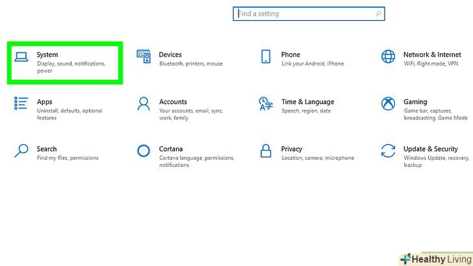Click the magnifier icon in the search box
The height and width of the screenshot is (266, 473).
coord(378,14)
